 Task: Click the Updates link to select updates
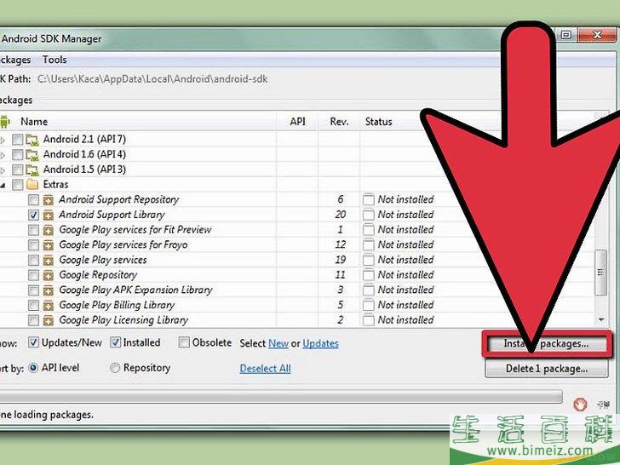(x=321, y=343)
